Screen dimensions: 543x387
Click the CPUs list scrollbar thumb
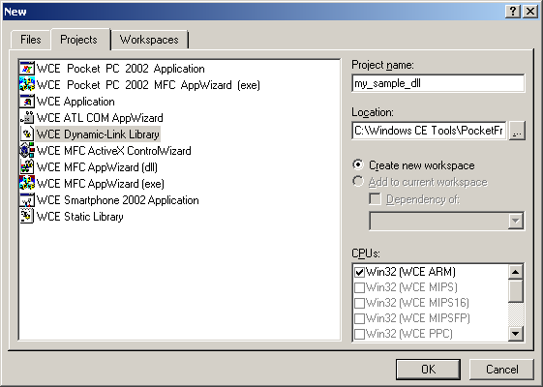(515, 291)
